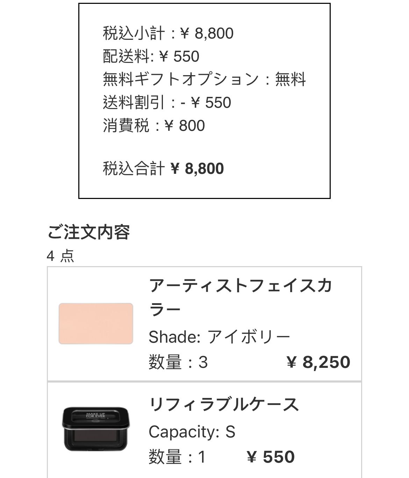Click the 無料 value after gift option

point(290,79)
